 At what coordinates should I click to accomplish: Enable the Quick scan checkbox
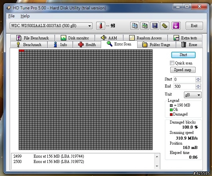click(172, 63)
